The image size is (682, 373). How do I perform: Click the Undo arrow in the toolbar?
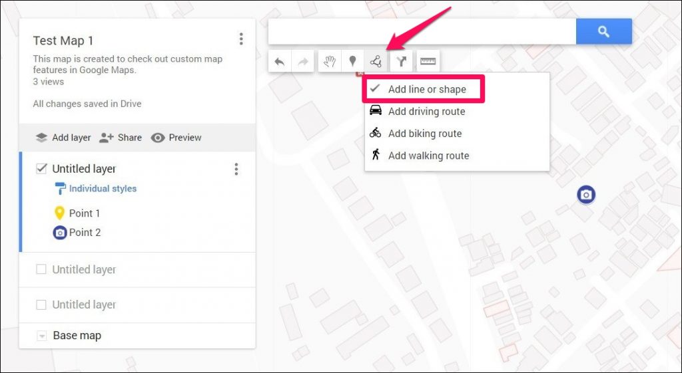click(x=280, y=62)
